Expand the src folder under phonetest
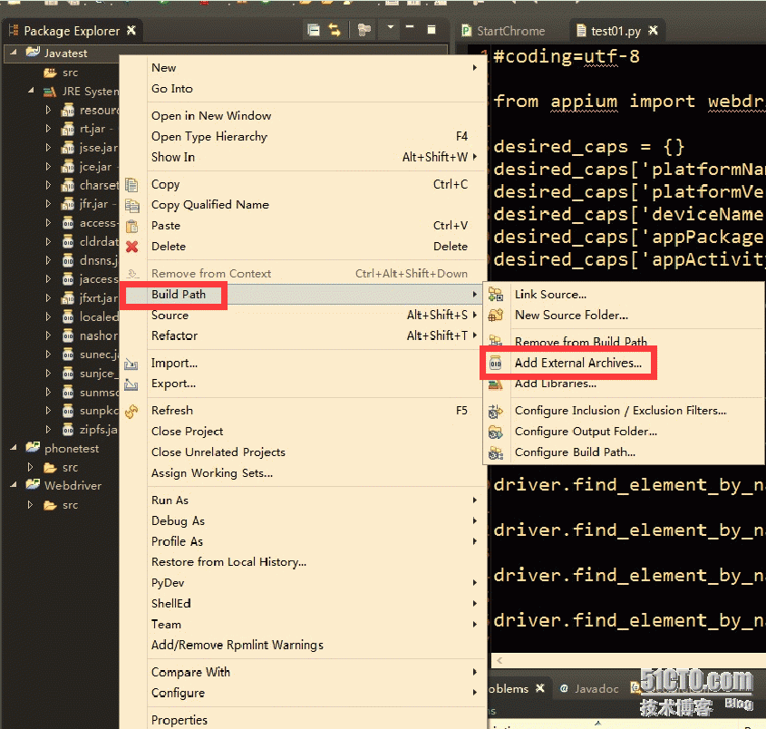This screenshot has height=729, width=766. pyautogui.click(x=31, y=467)
